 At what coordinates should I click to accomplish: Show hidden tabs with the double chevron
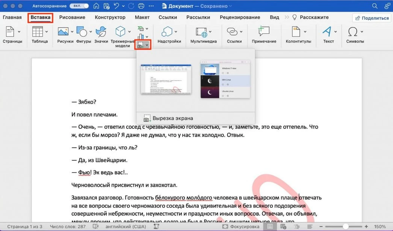287,17
